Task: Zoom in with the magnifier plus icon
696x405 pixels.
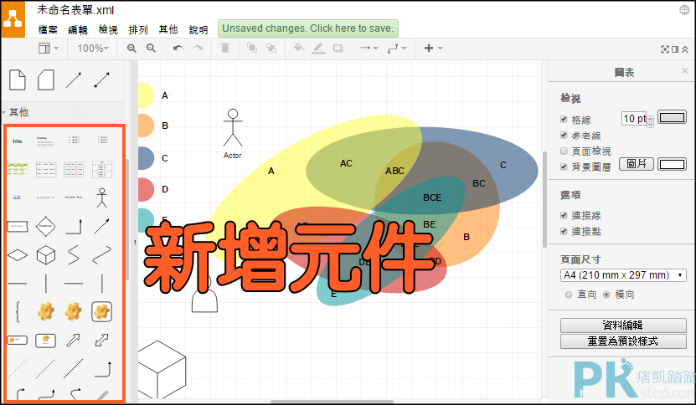Action: click(x=131, y=48)
